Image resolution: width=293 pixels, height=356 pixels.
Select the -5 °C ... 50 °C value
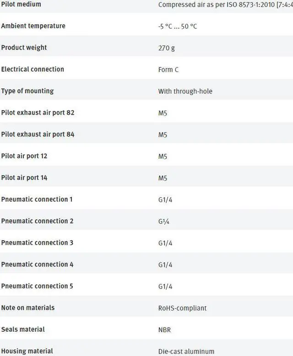coord(178,26)
